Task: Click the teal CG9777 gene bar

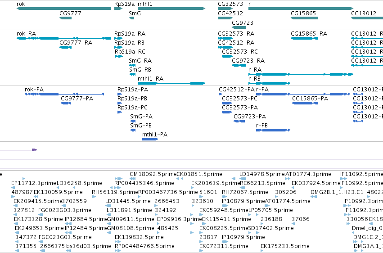Action: click(65, 18)
